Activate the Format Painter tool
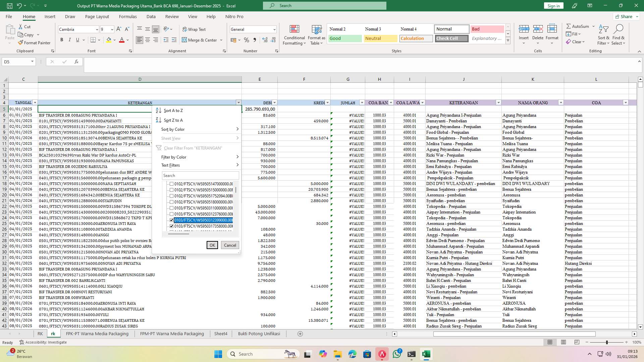644x362 pixels. tap(35, 43)
